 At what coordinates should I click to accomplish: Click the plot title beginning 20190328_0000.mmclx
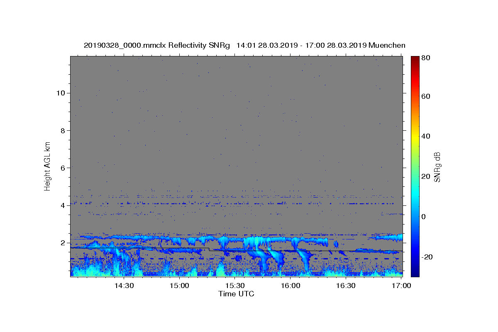click(x=244, y=45)
